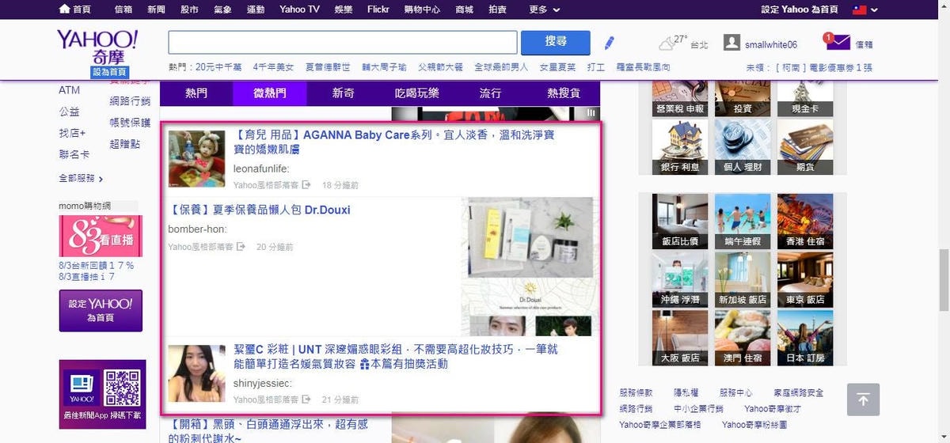The height and width of the screenshot is (443, 950).
Task: Click the smallwhite06 profile avatar icon
Action: (732, 44)
